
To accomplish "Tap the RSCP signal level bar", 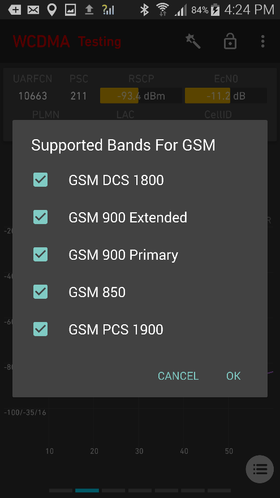I will click(x=141, y=96).
